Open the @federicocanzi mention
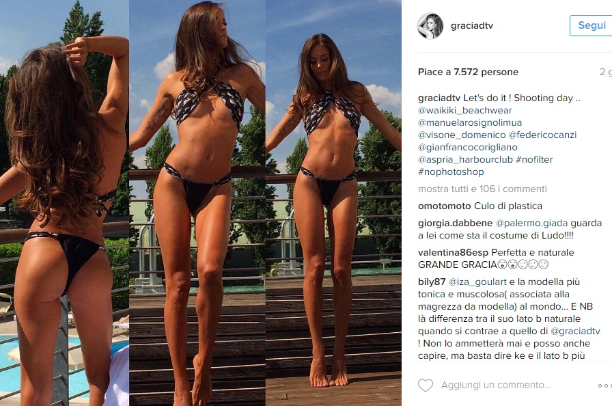Image resolution: width=612 pixels, height=406 pixels. click(542, 135)
